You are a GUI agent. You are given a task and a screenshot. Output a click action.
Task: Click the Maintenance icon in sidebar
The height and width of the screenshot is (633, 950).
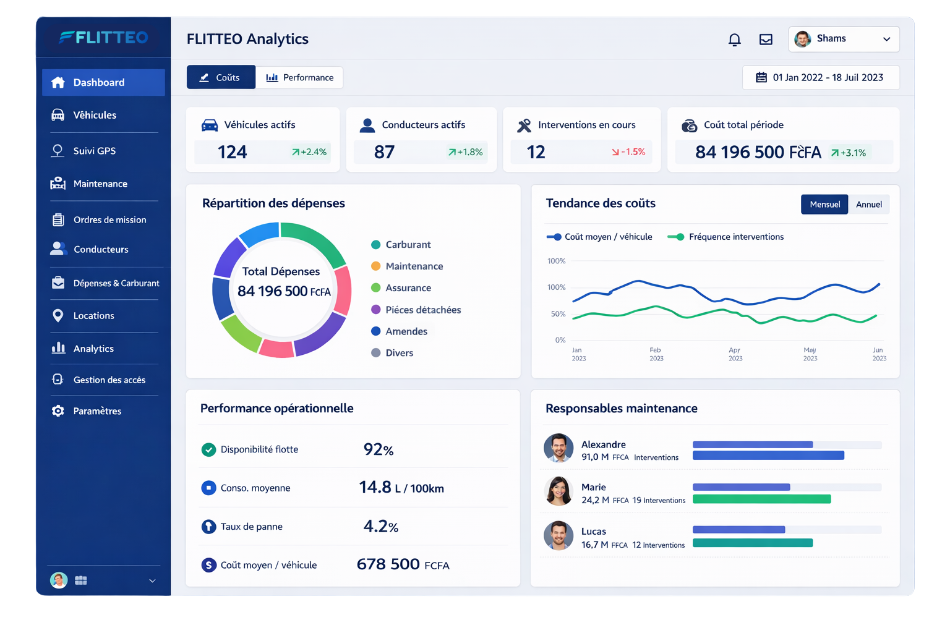[x=58, y=184]
